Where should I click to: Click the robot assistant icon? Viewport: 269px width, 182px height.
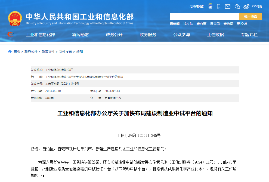pyautogui.click(x=210, y=6)
